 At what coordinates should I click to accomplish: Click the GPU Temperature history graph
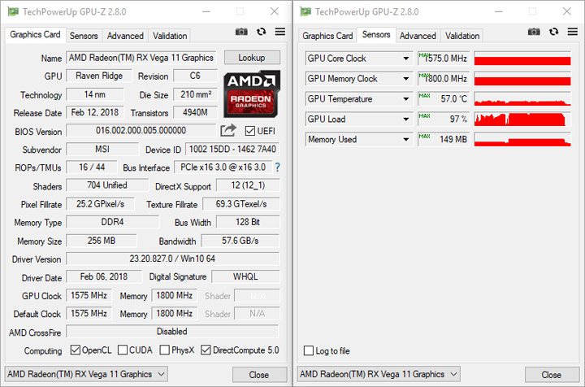point(522,99)
